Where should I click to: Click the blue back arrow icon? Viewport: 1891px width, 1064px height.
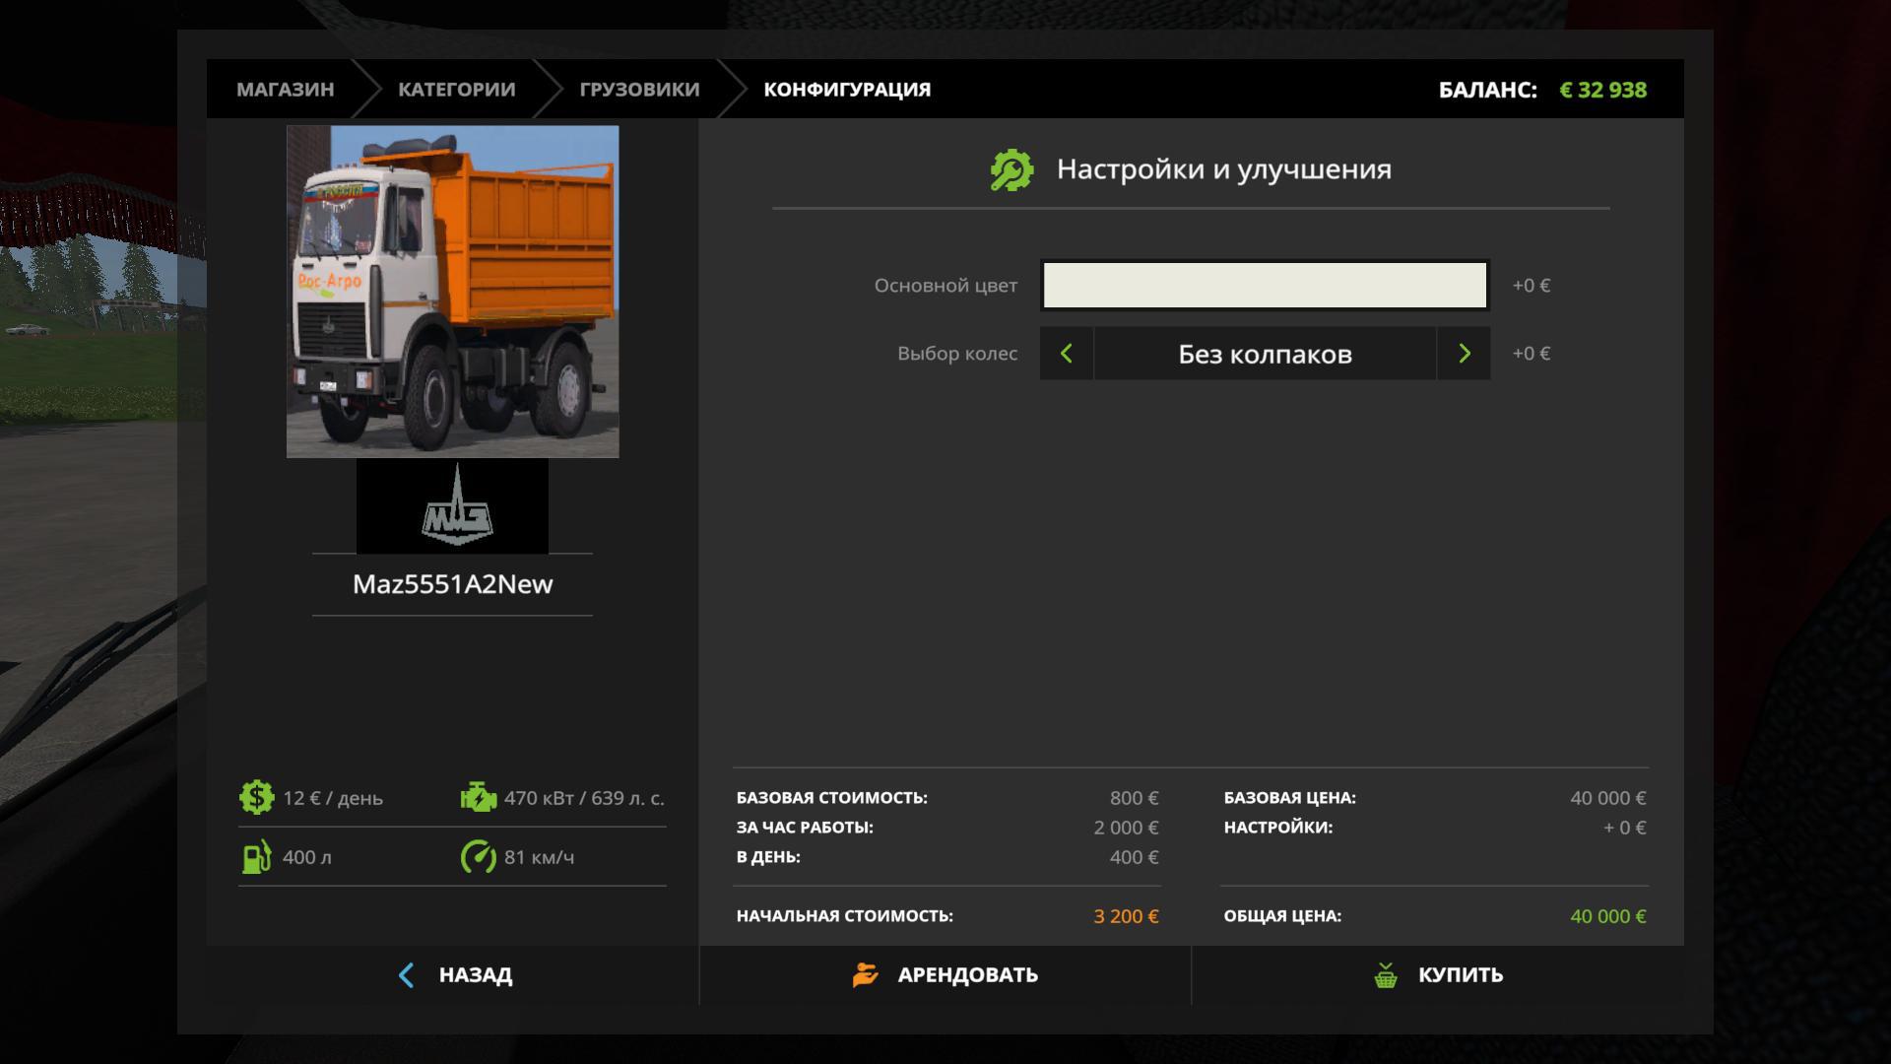407,975
